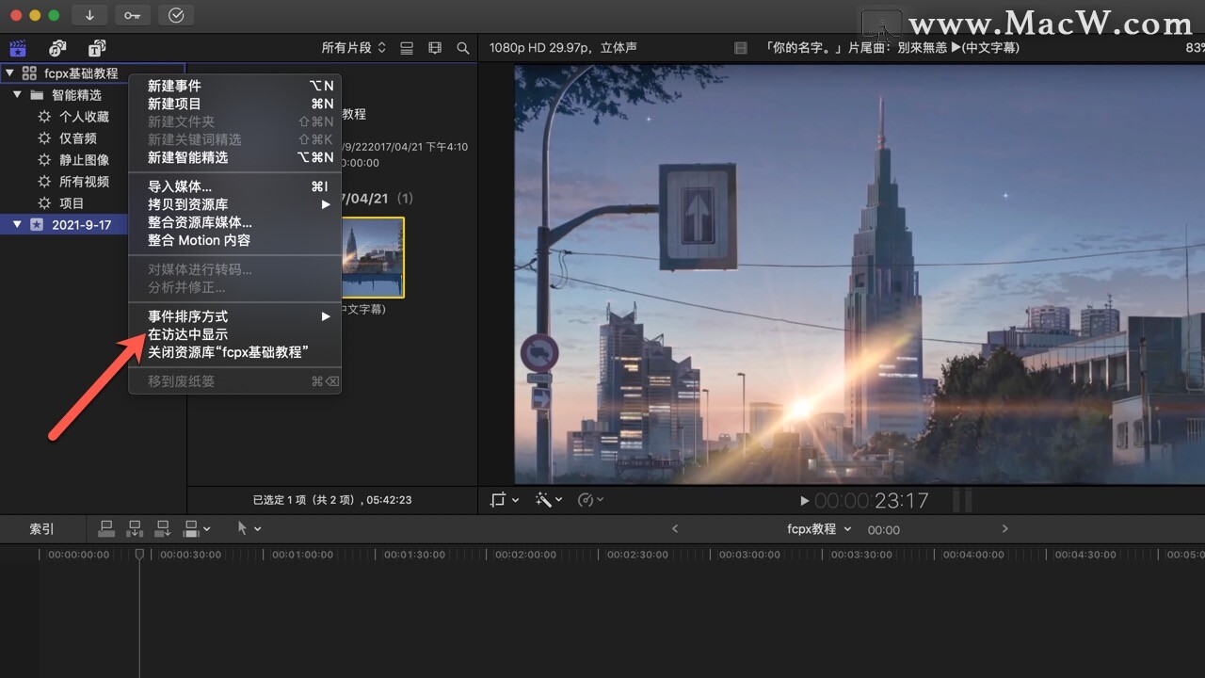Open the 所有片段 clip filter dropdown
Viewport: 1205px width, 678px height.
click(x=354, y=48)
